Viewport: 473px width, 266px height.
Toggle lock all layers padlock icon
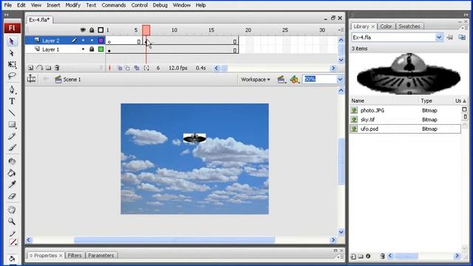pyautogui.click(x=92, y=30)
